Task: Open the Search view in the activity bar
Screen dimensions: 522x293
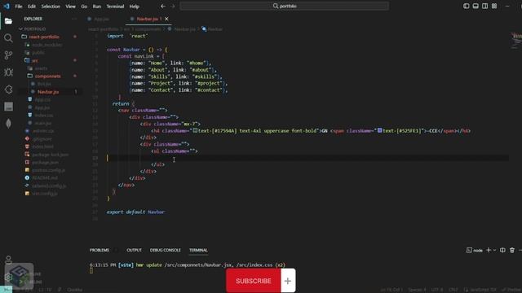Action: tap(8, 38)
